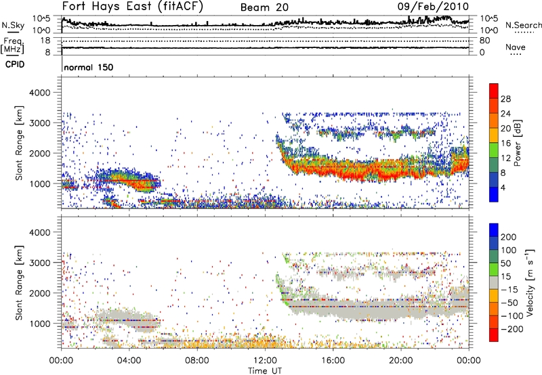Pick the top red segment of the power colorbar
542x375 pixels.
[x=494, y=91]
